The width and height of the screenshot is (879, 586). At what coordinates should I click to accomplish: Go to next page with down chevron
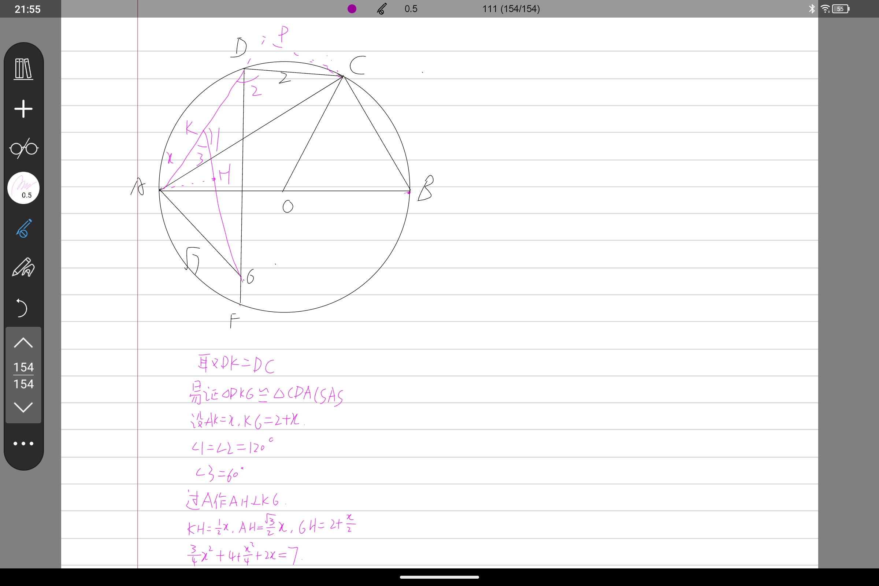click(23, 407)
